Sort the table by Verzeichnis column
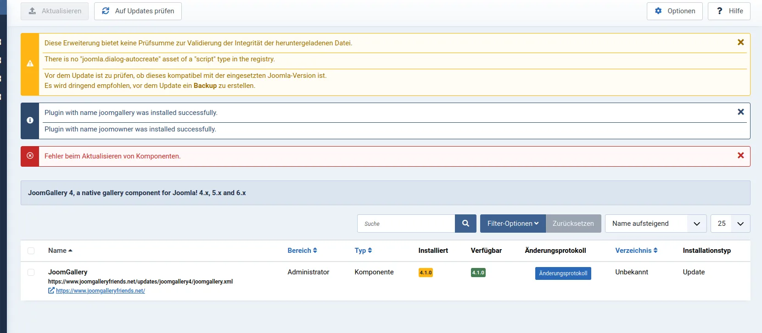This screenshot has width=762, height=333. click(636, 251)
